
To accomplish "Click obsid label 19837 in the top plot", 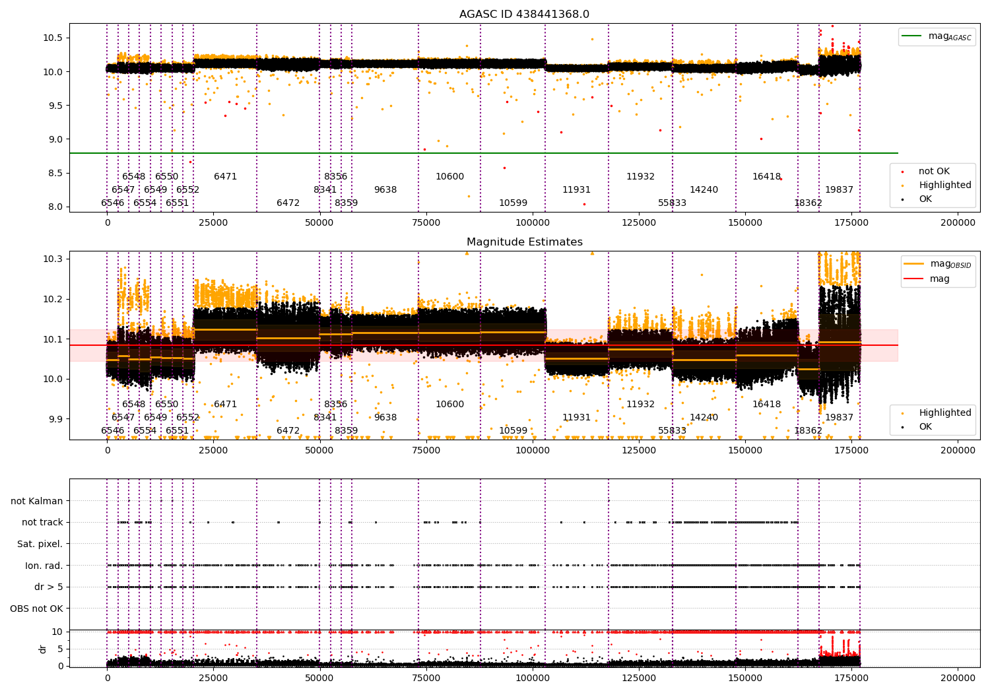I will [839, 189].
